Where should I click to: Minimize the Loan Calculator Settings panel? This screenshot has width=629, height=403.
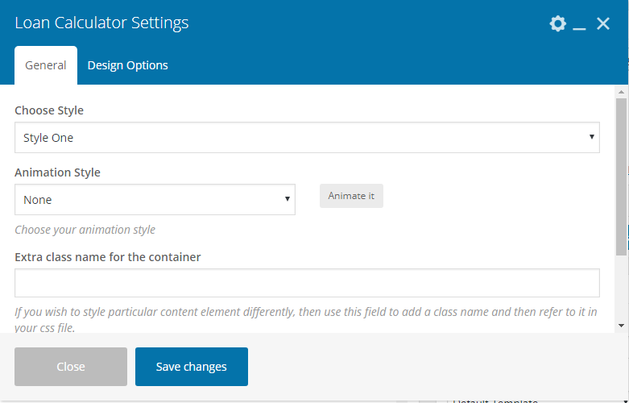pyautogui.click(x=579, y=24)
